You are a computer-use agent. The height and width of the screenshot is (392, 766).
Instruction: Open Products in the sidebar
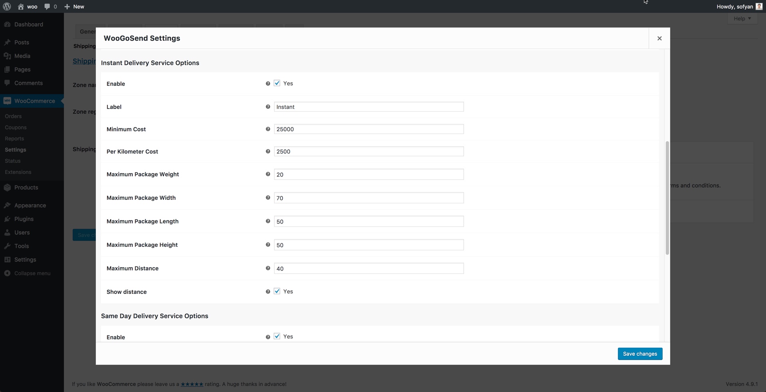coord(26,187)
